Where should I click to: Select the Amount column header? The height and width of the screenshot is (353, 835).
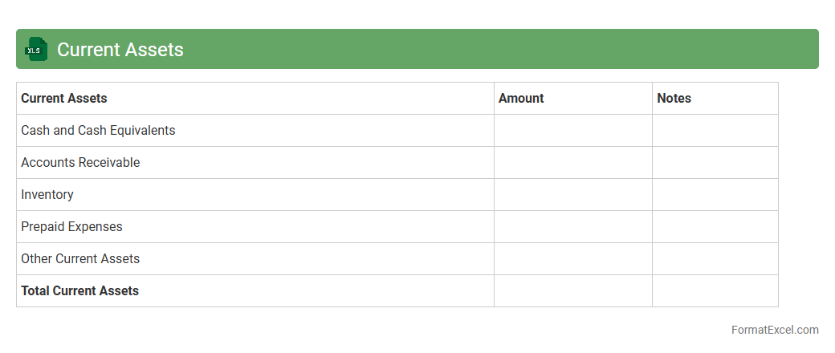point(521,99)
